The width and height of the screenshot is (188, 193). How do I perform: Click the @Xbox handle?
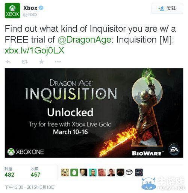click(30, 14)
